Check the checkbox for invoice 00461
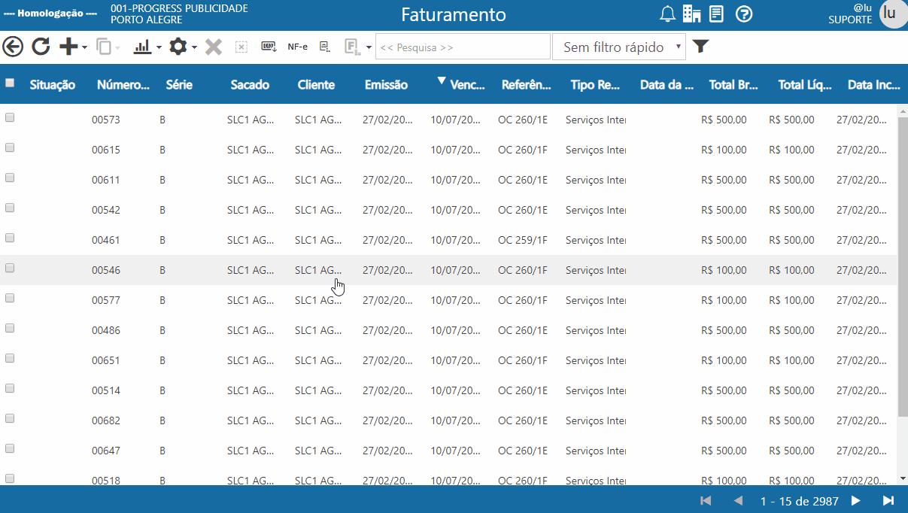Image resolution: width=908 pixels, height=513 pixels. [10, 238]
